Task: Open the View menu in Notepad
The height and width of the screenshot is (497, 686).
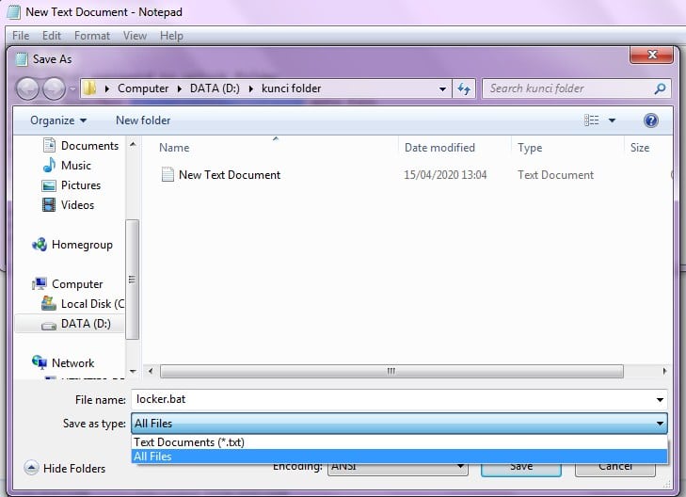Action: (135, 36)
